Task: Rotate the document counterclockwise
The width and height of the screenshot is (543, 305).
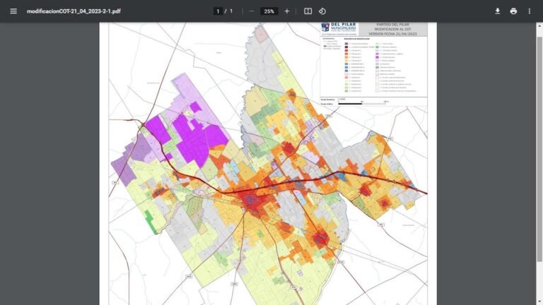Action: pyautogui.click(x=322, y=11)
